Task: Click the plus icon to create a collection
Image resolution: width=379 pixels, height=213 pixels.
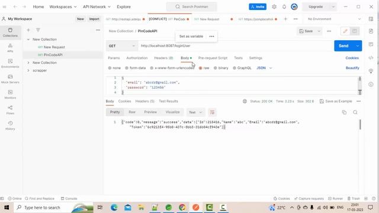Action: 28,30
